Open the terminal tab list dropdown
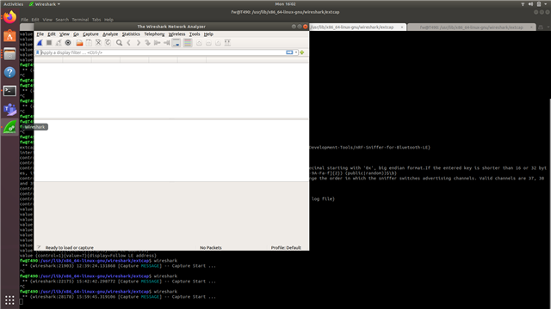This screenshot has height=309, width=551. [548, 27]
